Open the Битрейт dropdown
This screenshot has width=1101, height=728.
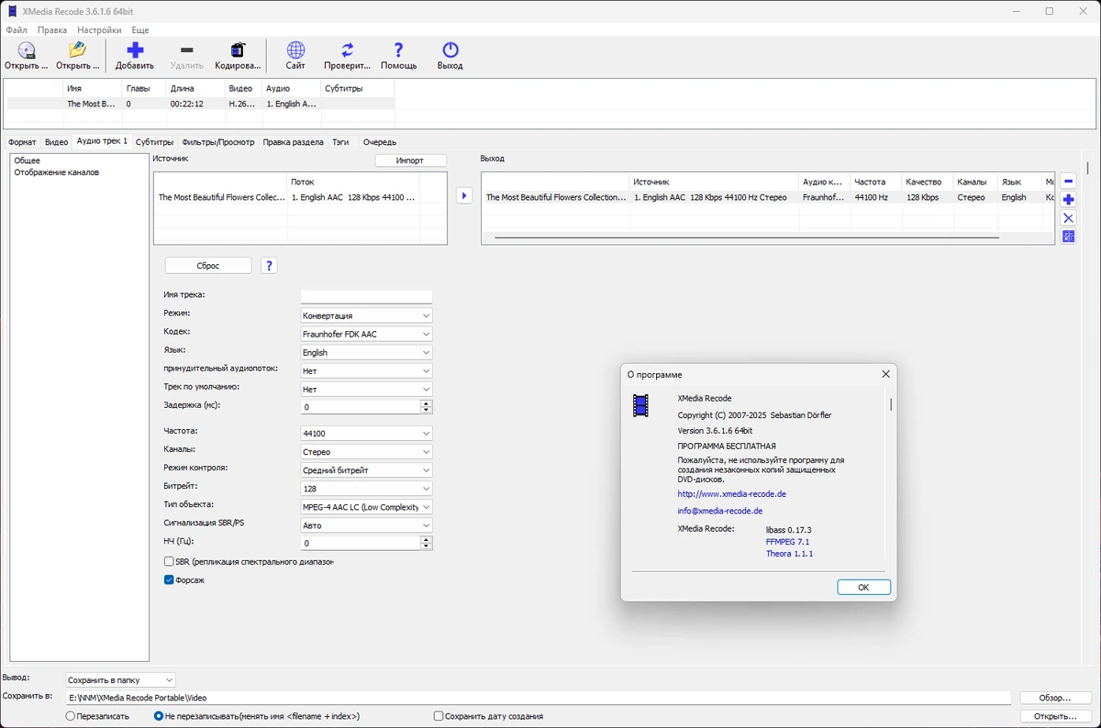366,488
